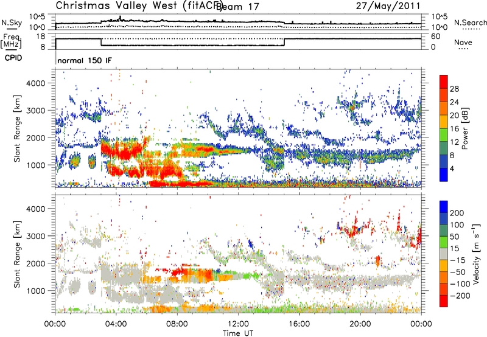487x337 pixels.
Task: Click the 3000 tick in velocity panel
Action: tap(35, 236)
